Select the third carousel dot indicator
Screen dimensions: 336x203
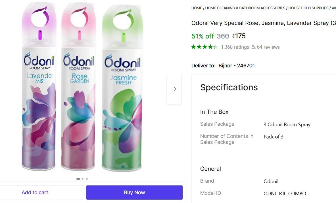click(87, 179)
